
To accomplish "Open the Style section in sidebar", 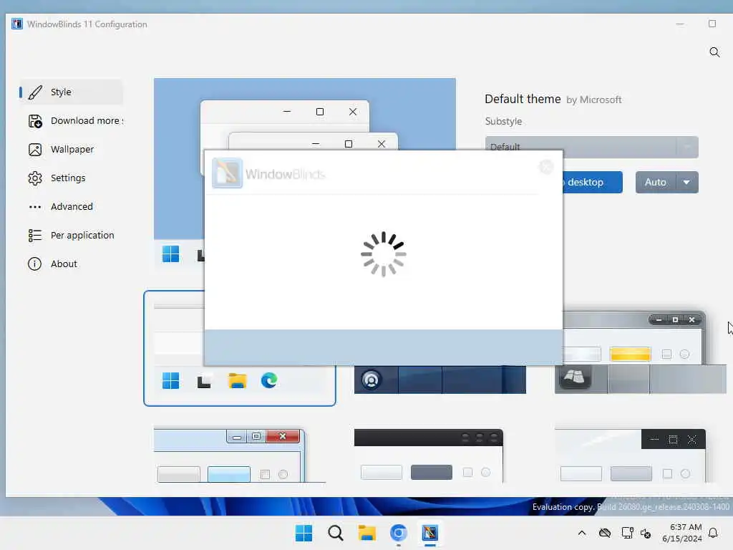I will 71,92.
